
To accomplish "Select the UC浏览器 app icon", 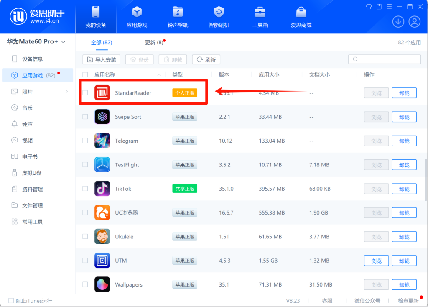I will pos(102,212).
